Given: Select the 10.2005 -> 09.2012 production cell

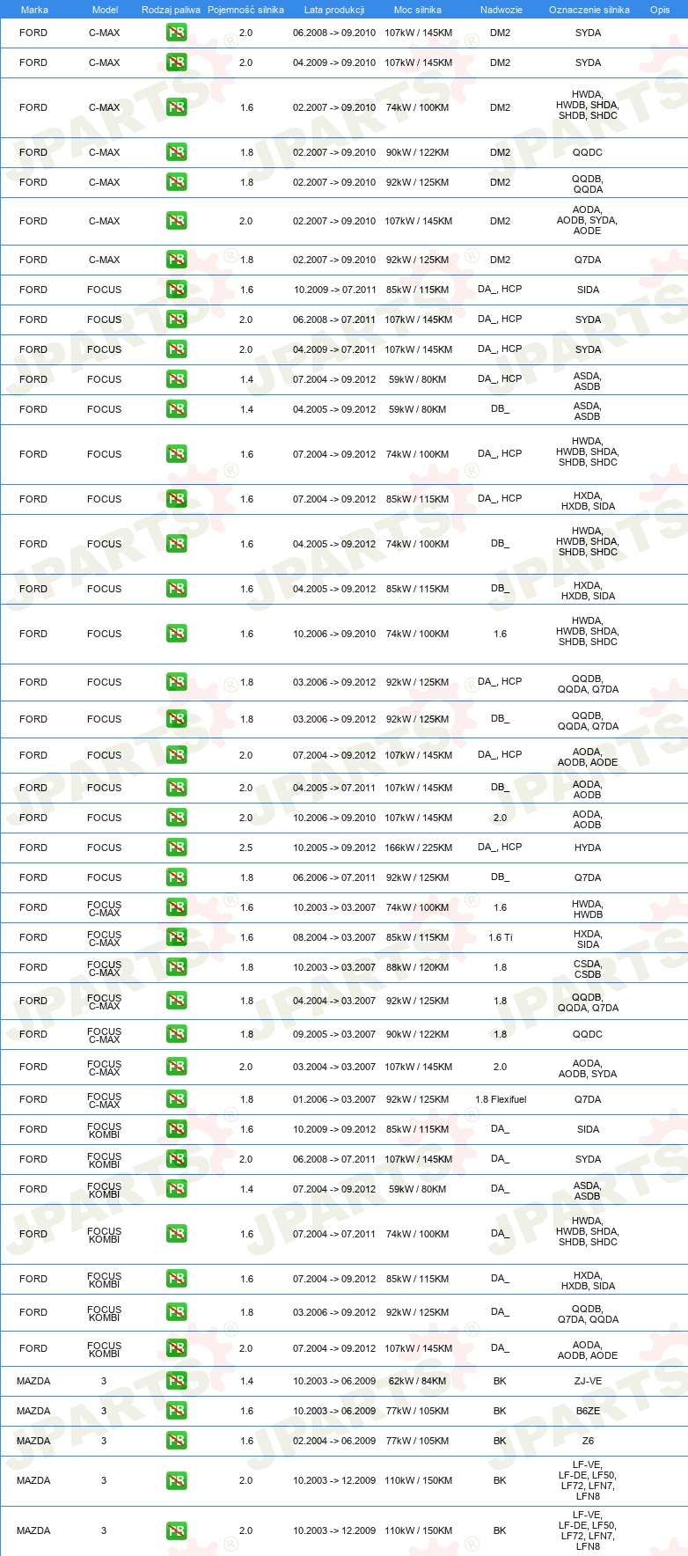Looking at the screenshot, I should 334,848.
